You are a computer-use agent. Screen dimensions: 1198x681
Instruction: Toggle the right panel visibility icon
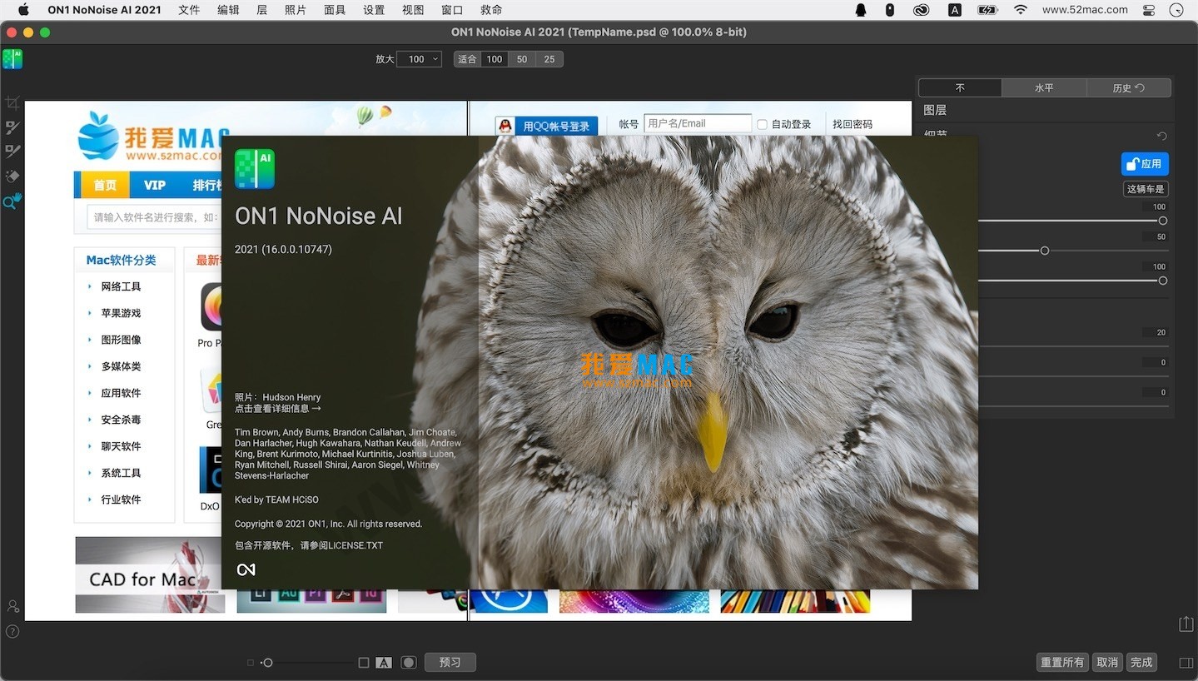1186,663
